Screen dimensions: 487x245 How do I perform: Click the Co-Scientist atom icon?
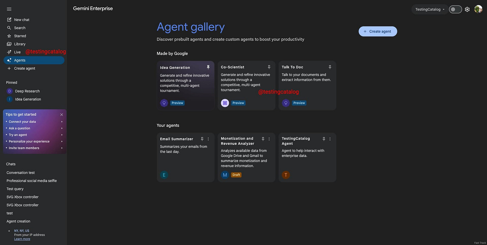[225, 103]
